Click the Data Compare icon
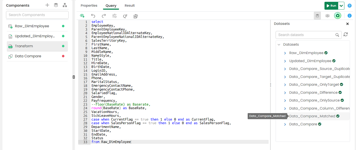The width and height of the screenshot is (356, 150). point(10,56)
